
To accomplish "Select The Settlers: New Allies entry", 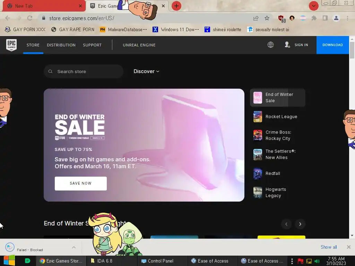I will pyautogui.click(x=278, y=154).
